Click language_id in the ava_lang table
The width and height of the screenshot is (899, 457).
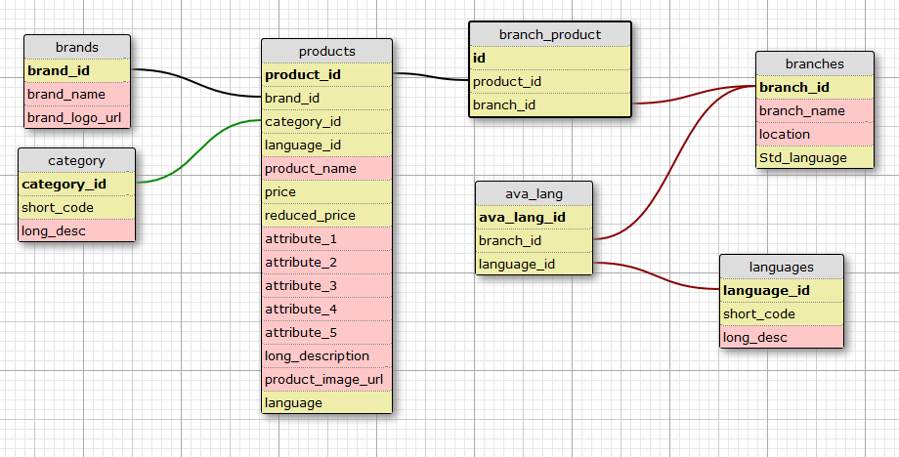tap(534, 264)
